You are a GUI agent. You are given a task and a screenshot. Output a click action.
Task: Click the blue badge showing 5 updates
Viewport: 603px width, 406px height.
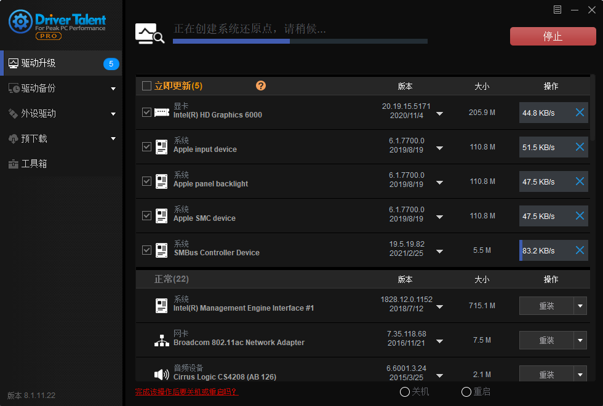[111, 64]
